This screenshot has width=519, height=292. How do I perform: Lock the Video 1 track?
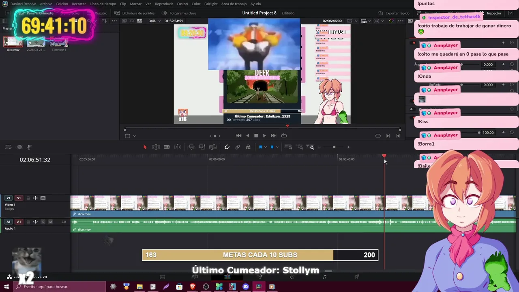[x=28, y=198]
